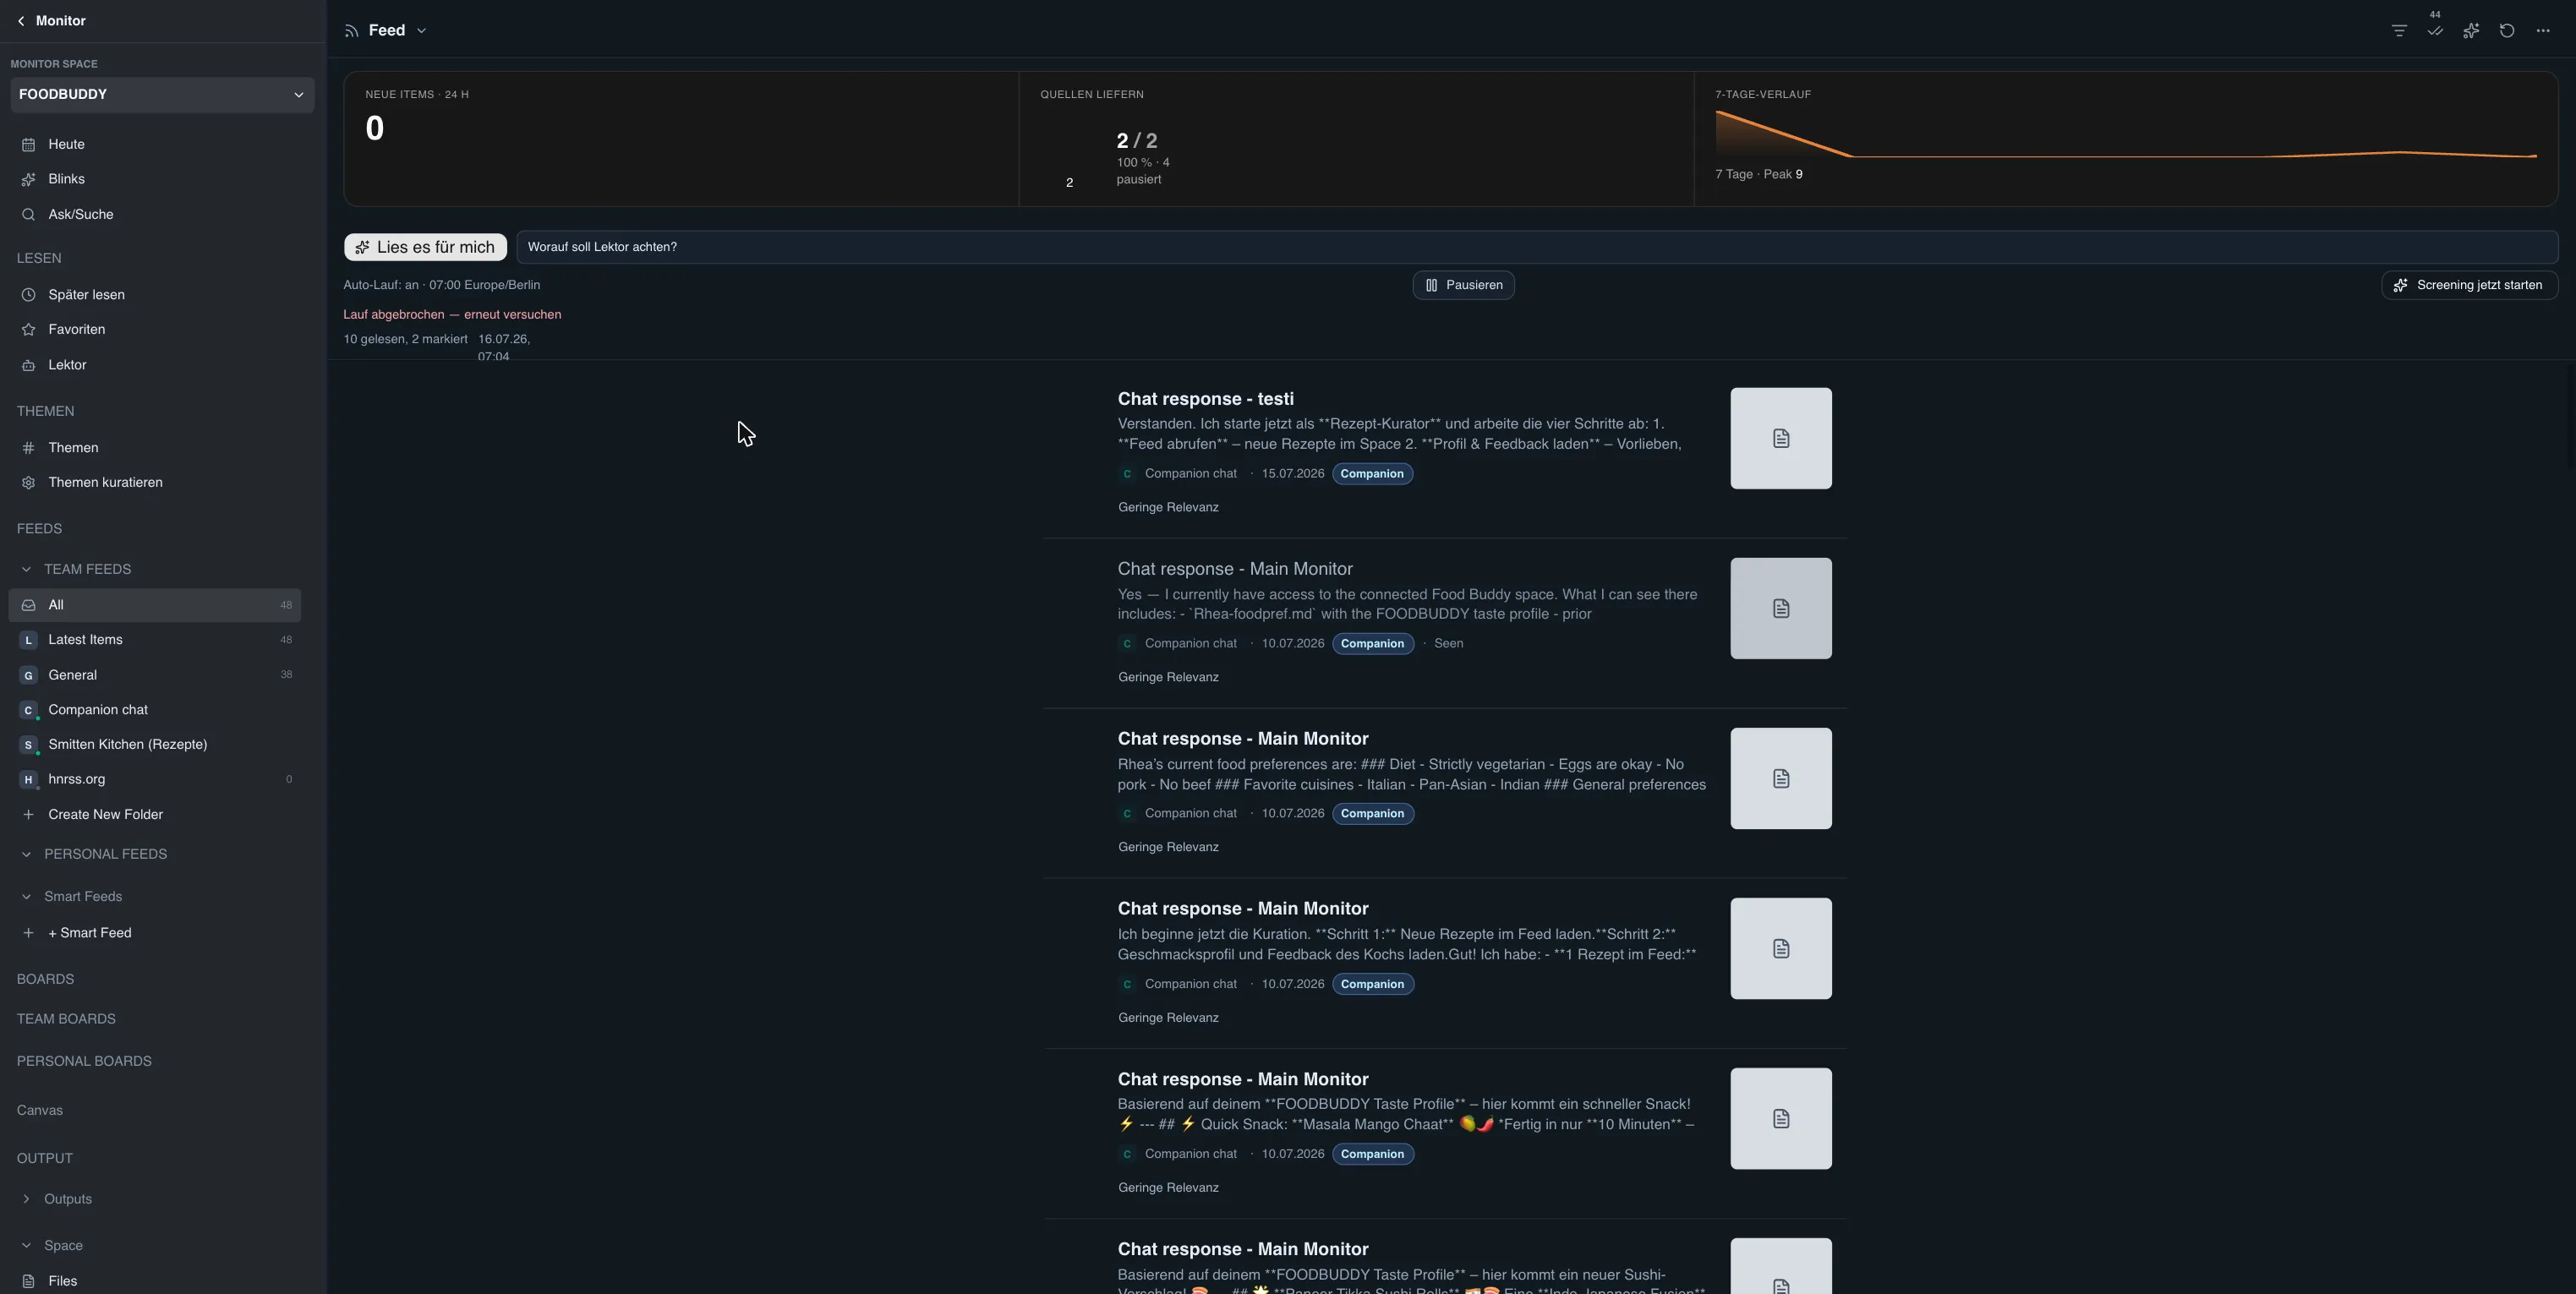Click the sparkle AI icon in top toolbar
2576x1294 pixels.
tap(2471, 31)
